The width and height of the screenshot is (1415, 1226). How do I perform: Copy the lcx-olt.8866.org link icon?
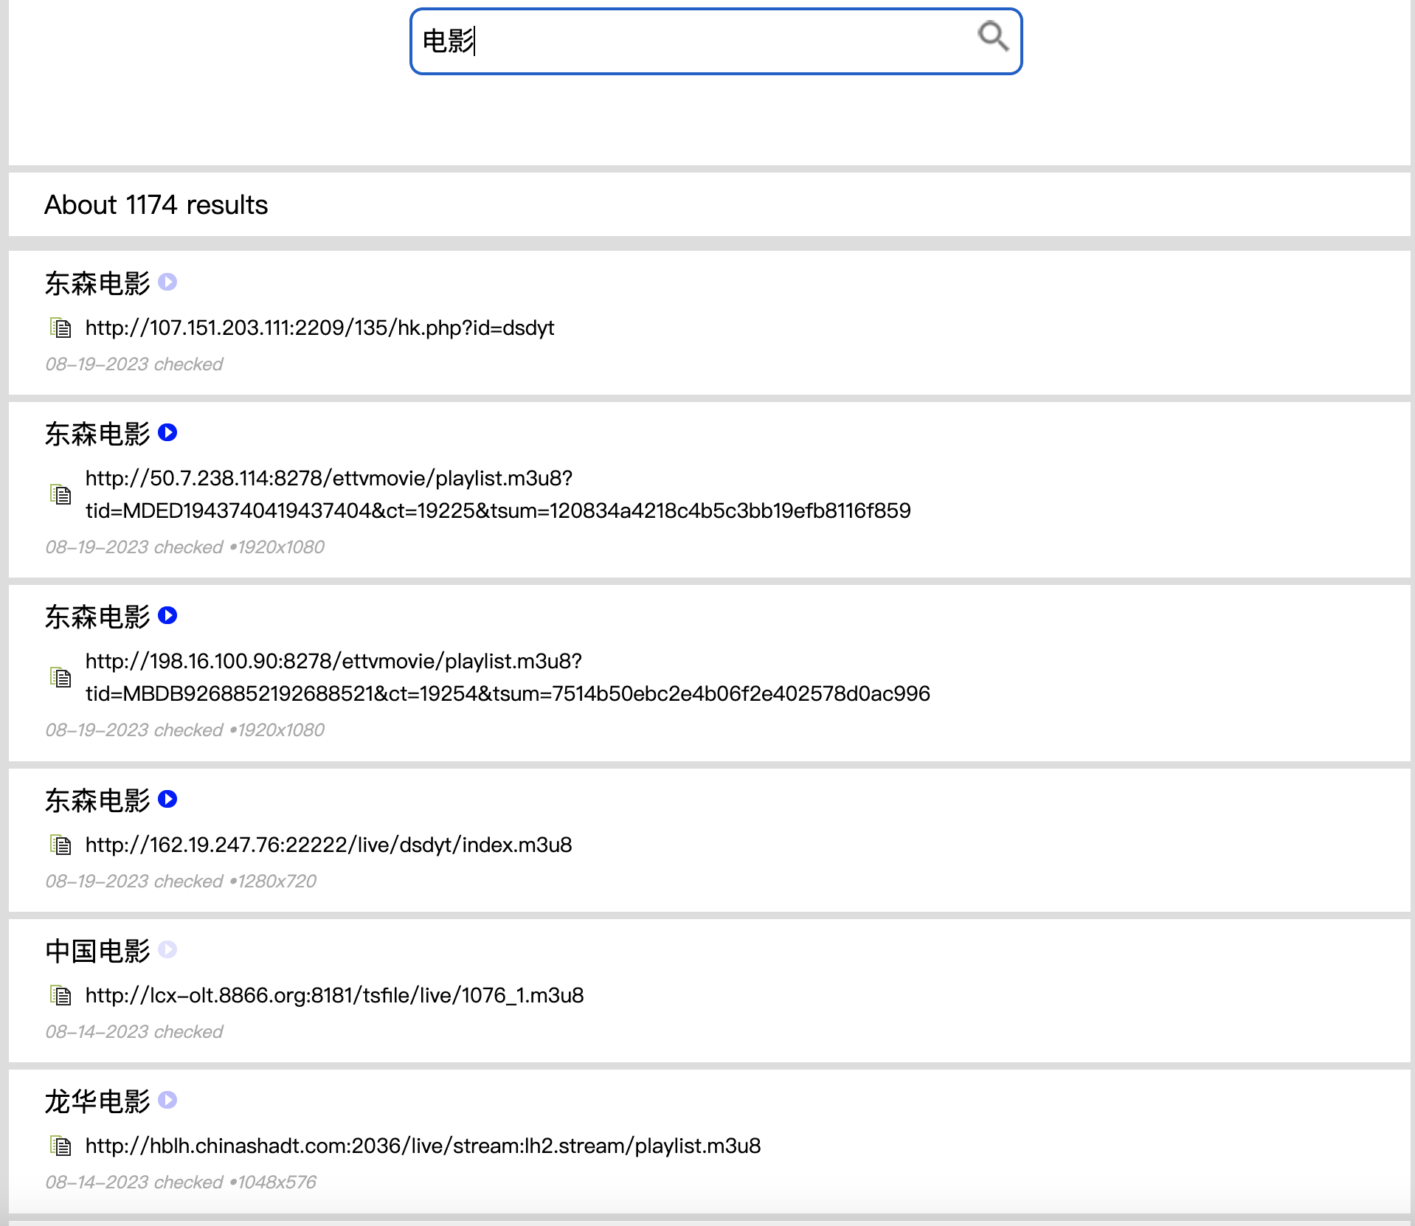coord(60,995)
